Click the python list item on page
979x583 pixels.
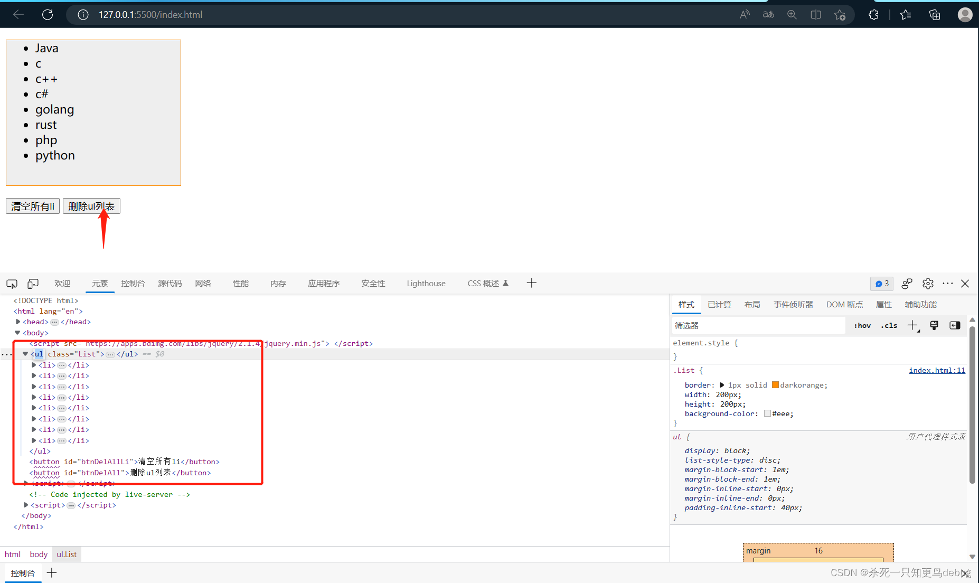55,156
